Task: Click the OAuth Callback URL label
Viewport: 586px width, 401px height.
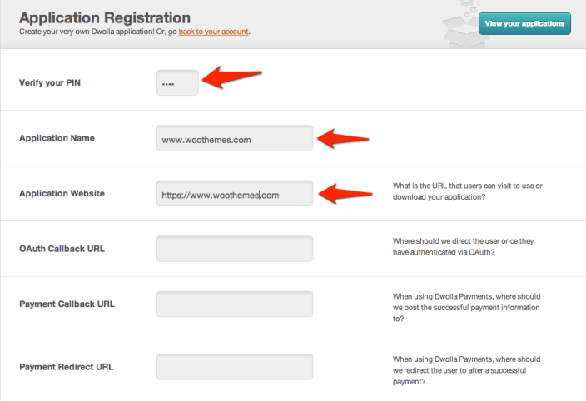Action: [62, 249]
